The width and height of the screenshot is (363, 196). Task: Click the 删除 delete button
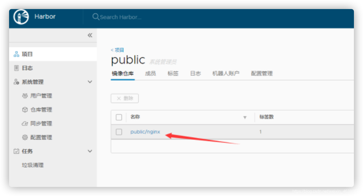coord(125,99)
